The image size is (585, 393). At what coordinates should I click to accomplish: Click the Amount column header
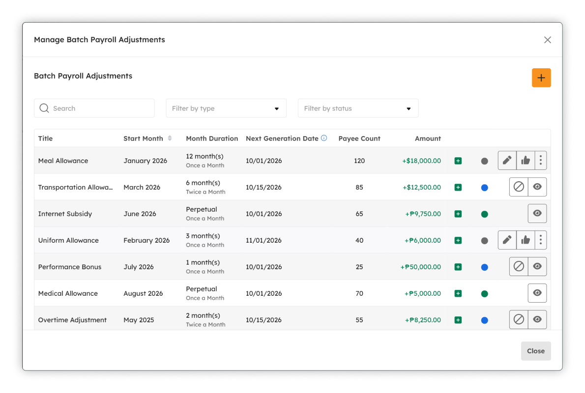point(428,139)
